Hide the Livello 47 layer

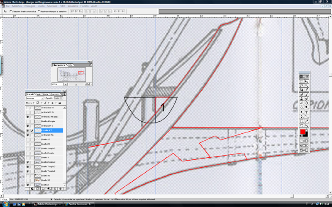point(27,130)
